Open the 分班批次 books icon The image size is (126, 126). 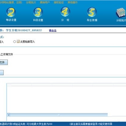(x=121, y=13)
